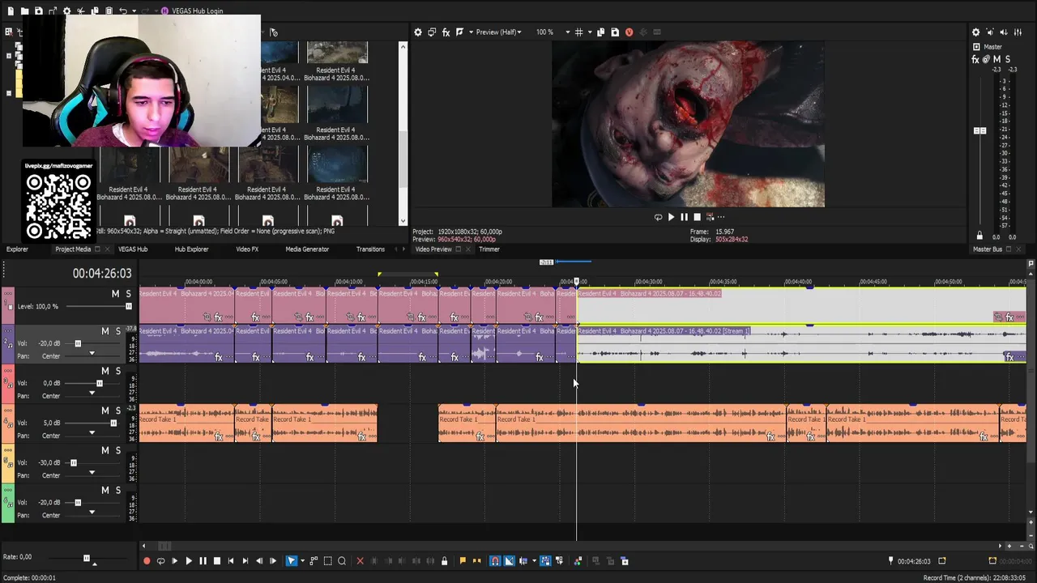
Task: Click Stop in the Video Preview window
Action: click(x=697, y=217)
